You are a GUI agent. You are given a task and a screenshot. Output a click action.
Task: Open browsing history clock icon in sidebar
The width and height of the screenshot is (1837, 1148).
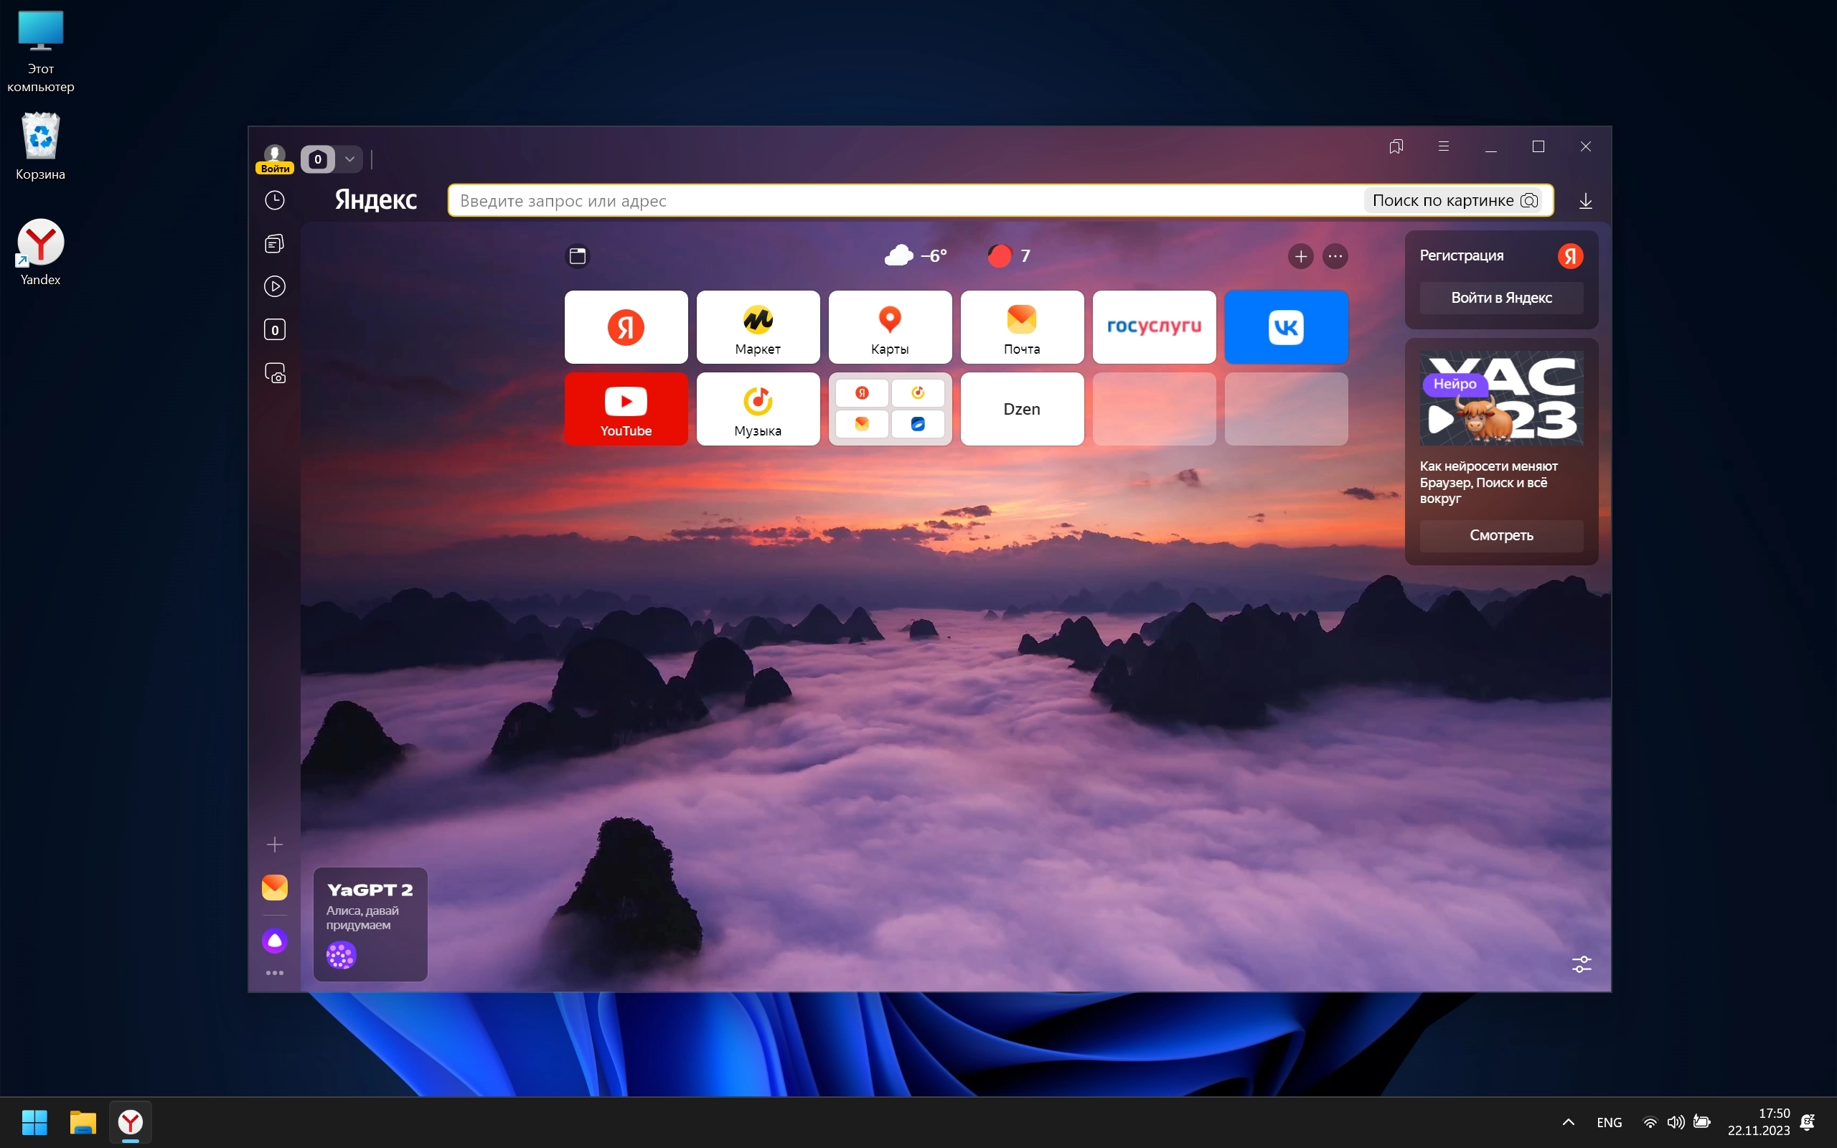pyautogui.click(x=275, y=200)
